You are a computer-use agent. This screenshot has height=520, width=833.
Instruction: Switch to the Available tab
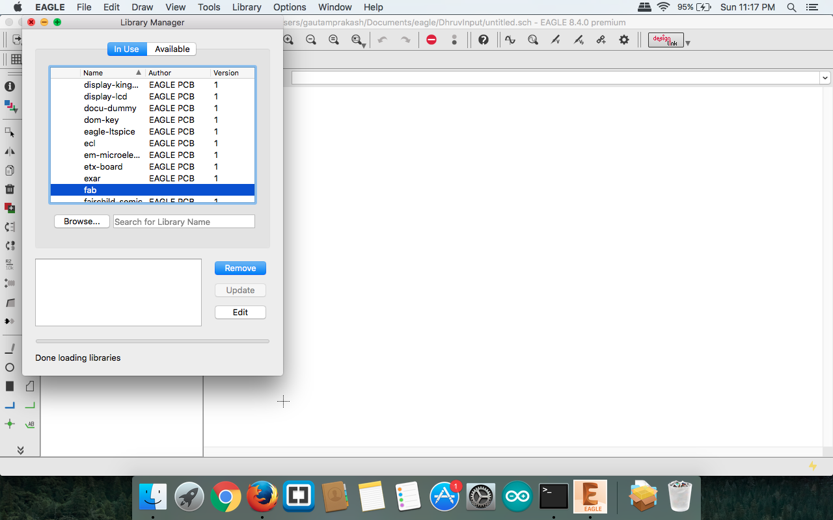click(x=172, y=49)
